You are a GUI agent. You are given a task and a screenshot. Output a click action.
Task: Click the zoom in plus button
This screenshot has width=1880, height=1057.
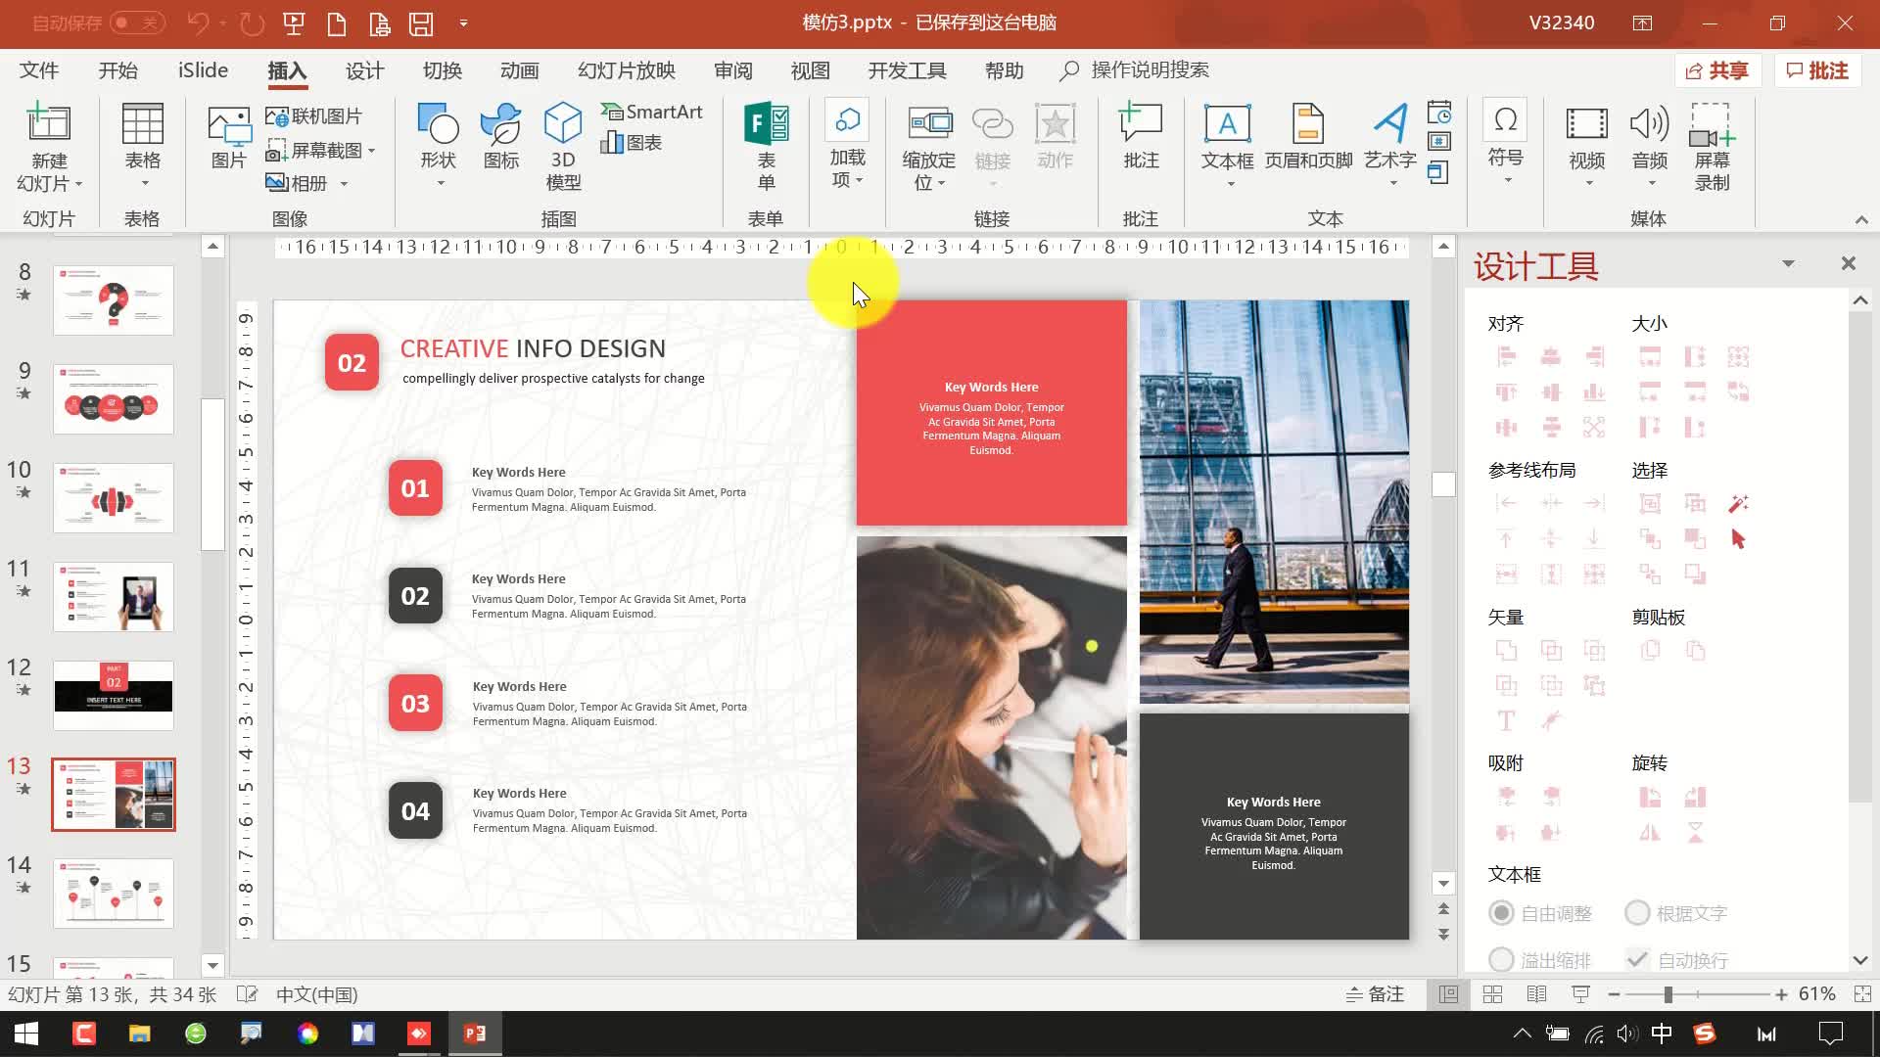pyautogui.click(x=1781, y=994)
